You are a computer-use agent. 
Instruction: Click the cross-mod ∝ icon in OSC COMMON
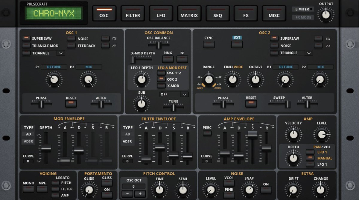click(182, 59)
